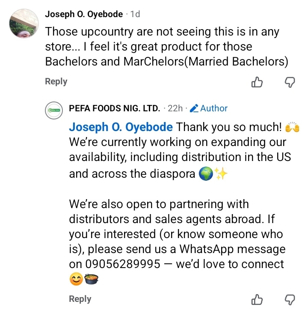Click the blue Joseph O. Oyebode mention
The image size is (308, 310).
[x=121, y=127]
